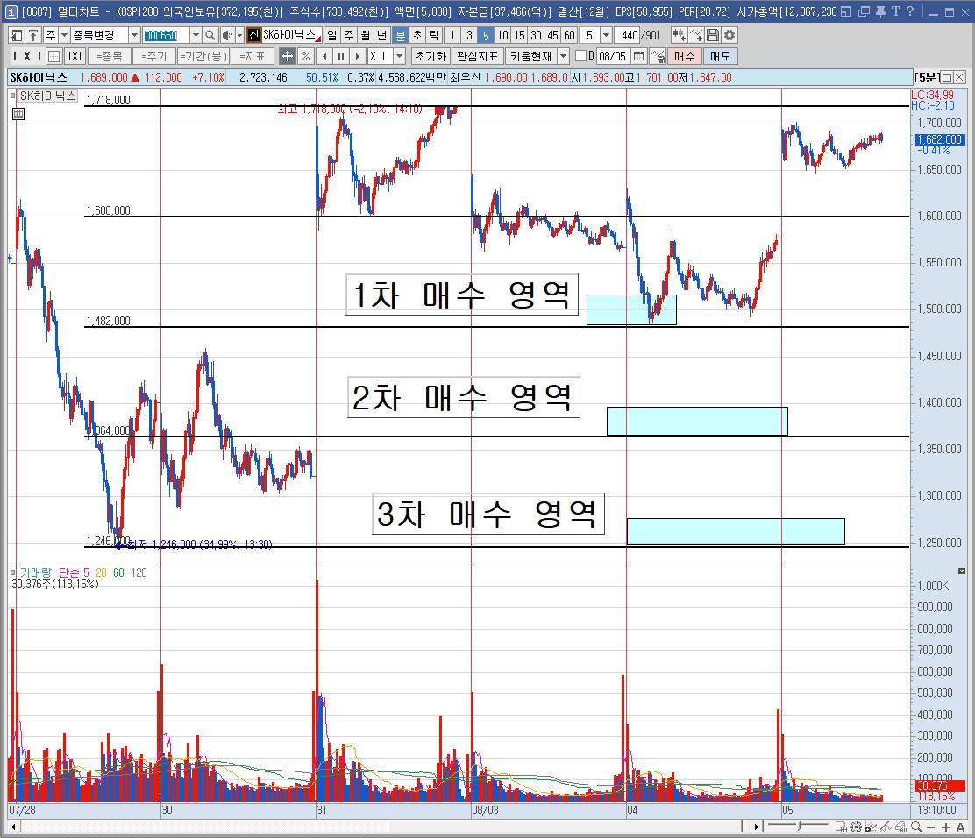Click the title bar 'T' font icon
Viewport: 975px width, 838px height.
895,11
